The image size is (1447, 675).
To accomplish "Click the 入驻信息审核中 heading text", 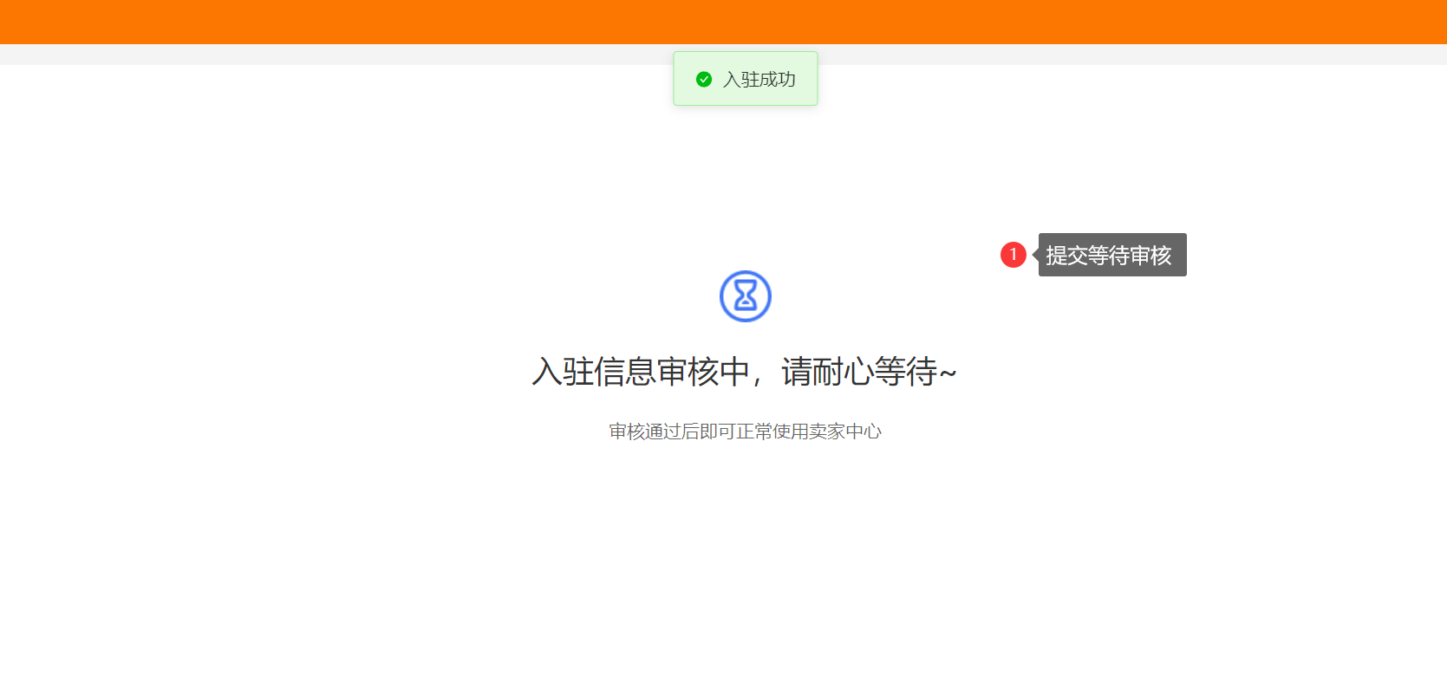I will pyautogui.click(x=641, y=372).
